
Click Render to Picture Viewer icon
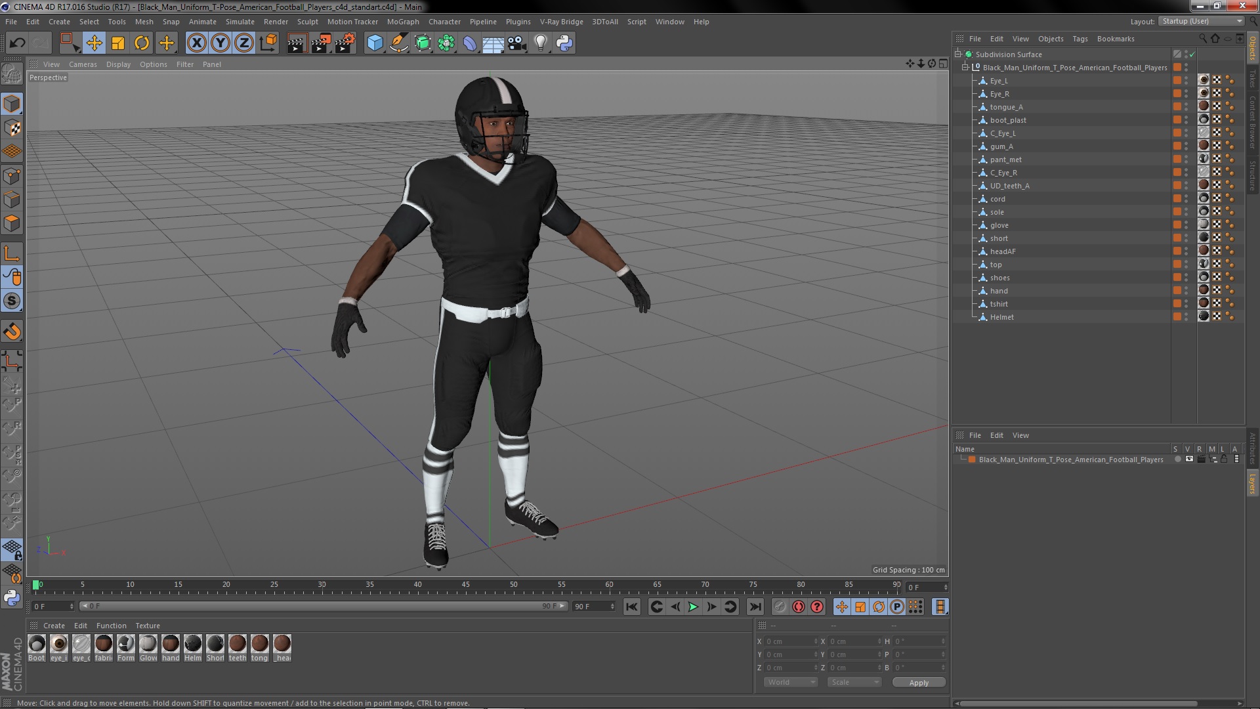click(320, 43)
